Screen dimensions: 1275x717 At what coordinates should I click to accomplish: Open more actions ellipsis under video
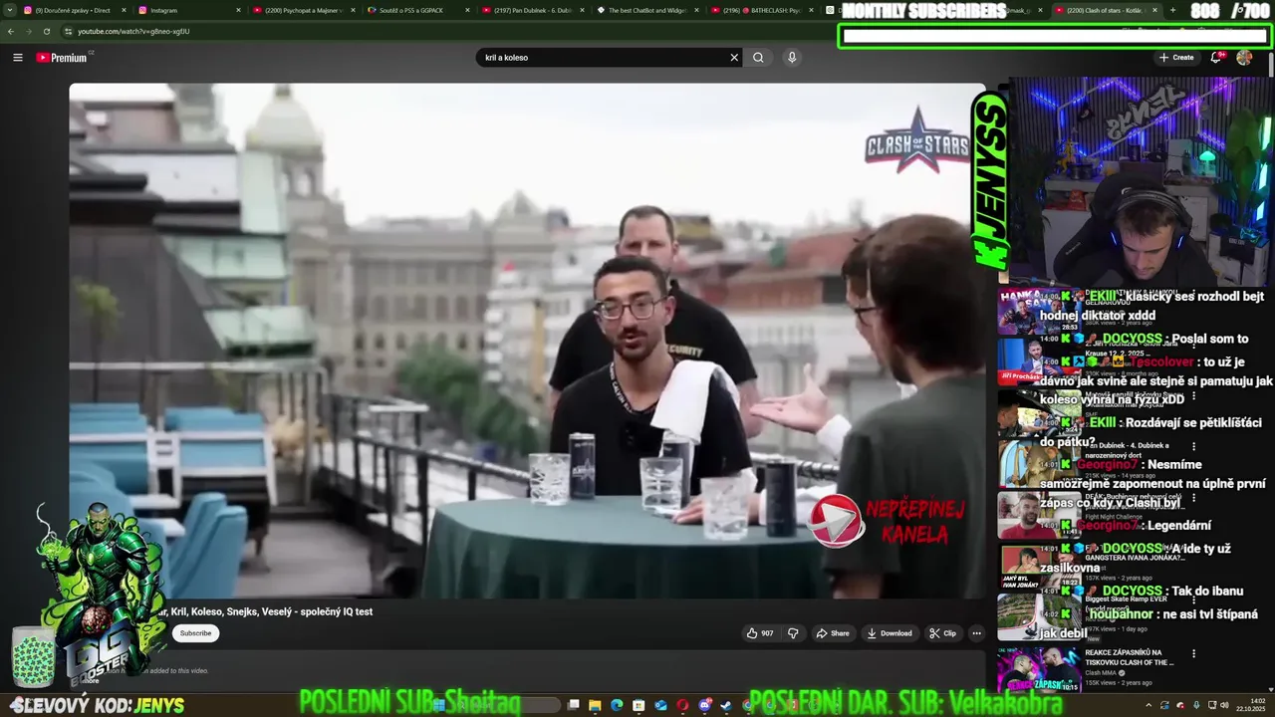tap(976, 633)
